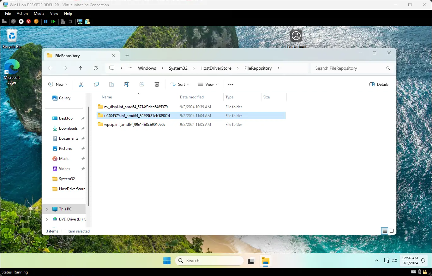Viewport: 432px width, 276px height.
Task: Click the orange Save VM state icon
Action: tap(36, 21)
